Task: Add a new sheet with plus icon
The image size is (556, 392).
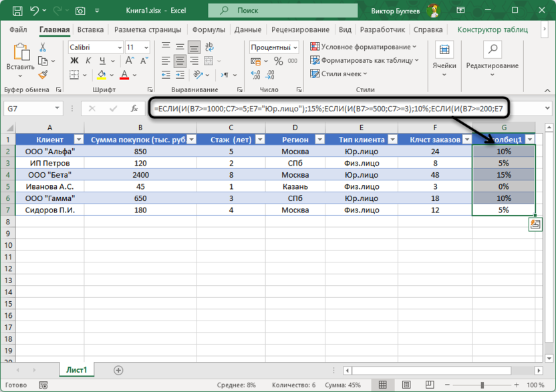Action: click(x=118, y=370)
